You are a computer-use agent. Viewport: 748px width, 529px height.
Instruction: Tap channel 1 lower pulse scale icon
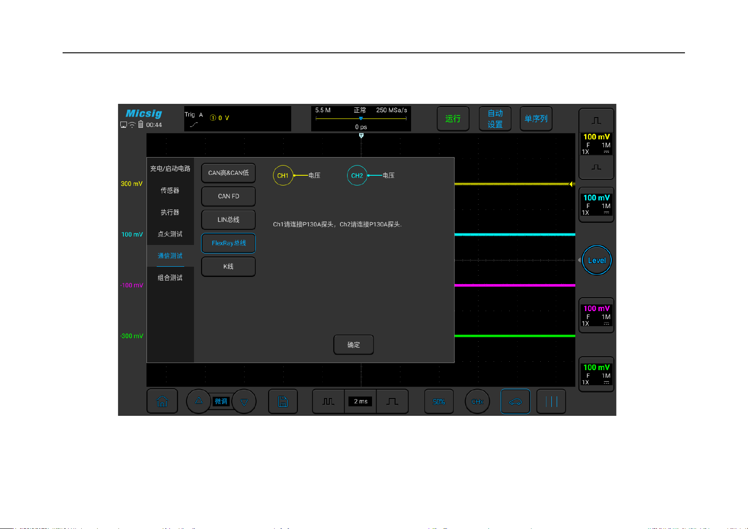[596, 167]
